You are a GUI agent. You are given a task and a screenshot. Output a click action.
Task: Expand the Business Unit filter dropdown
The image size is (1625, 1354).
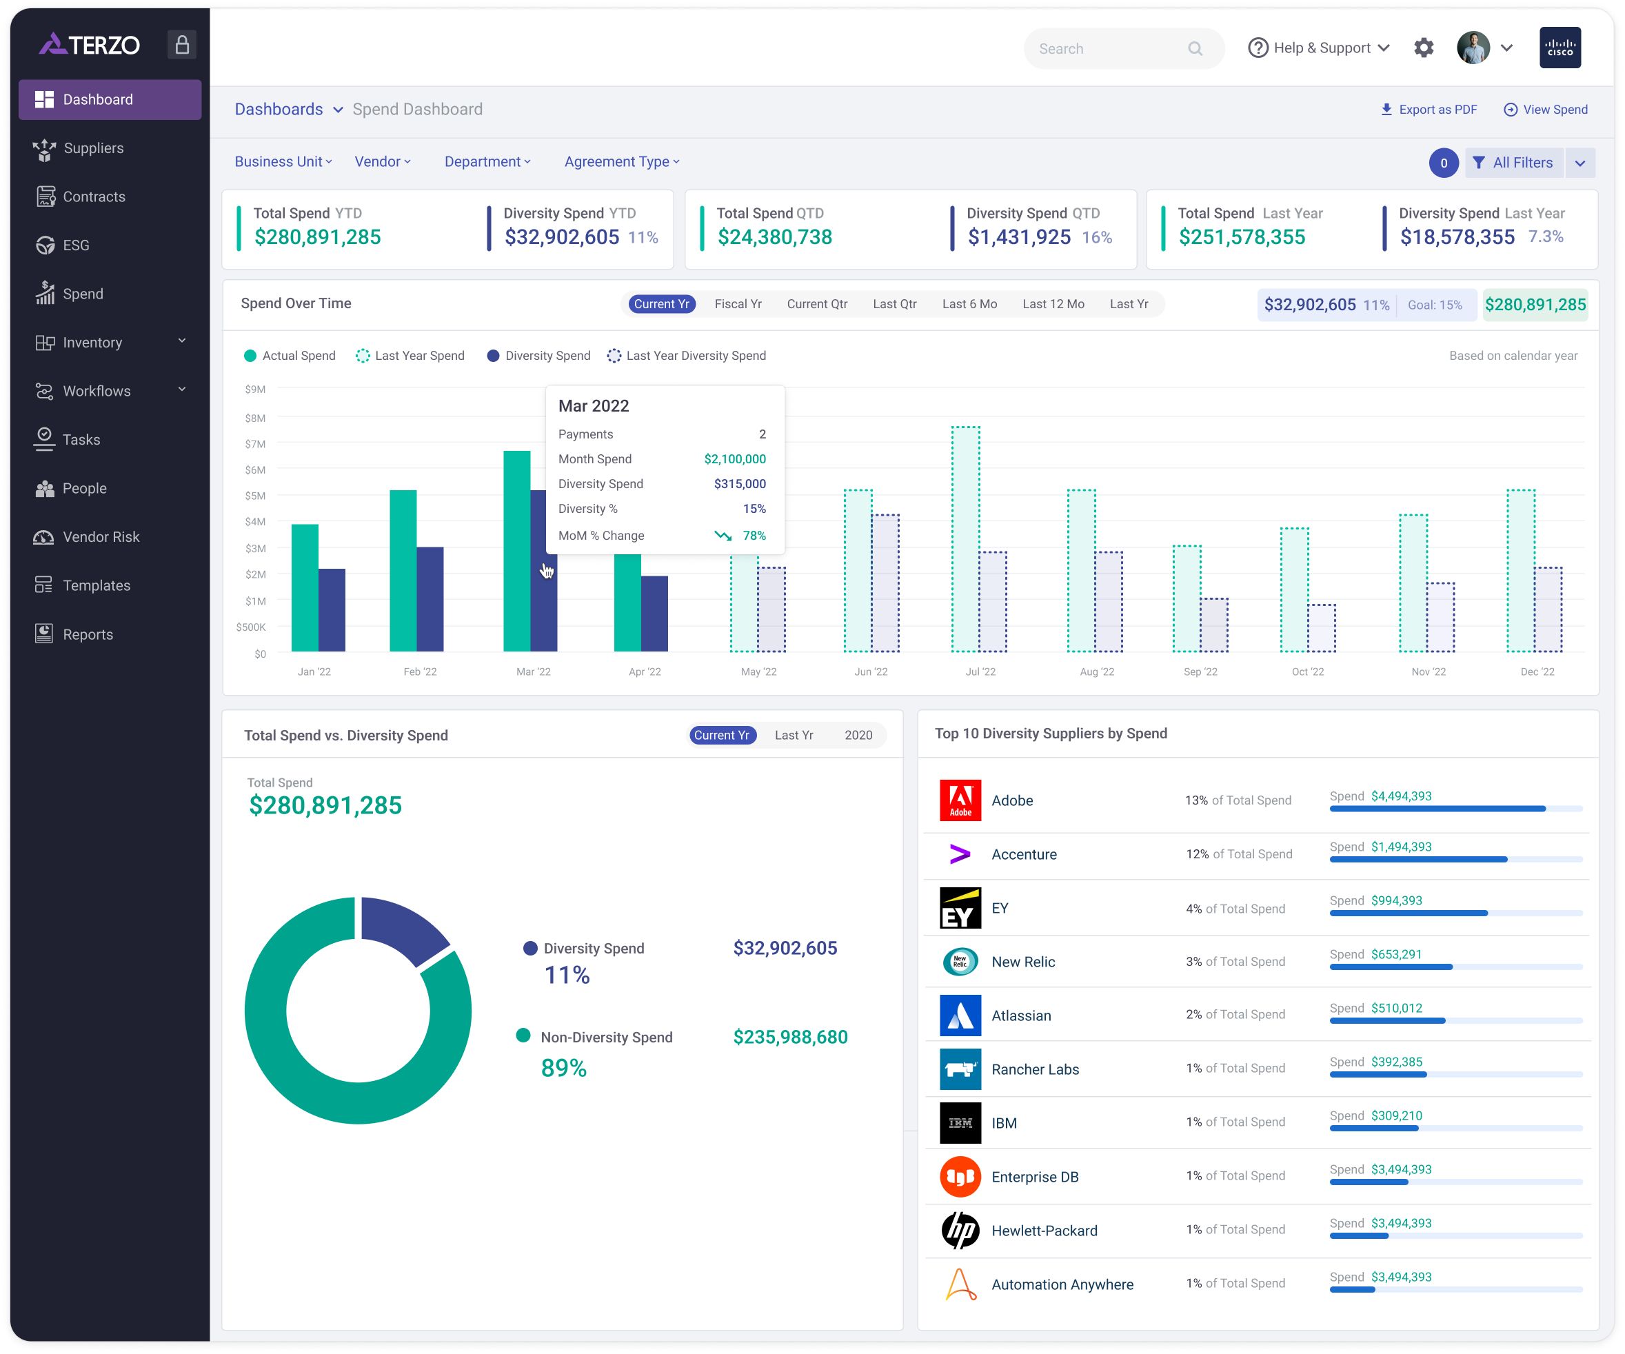coord(283,162)
